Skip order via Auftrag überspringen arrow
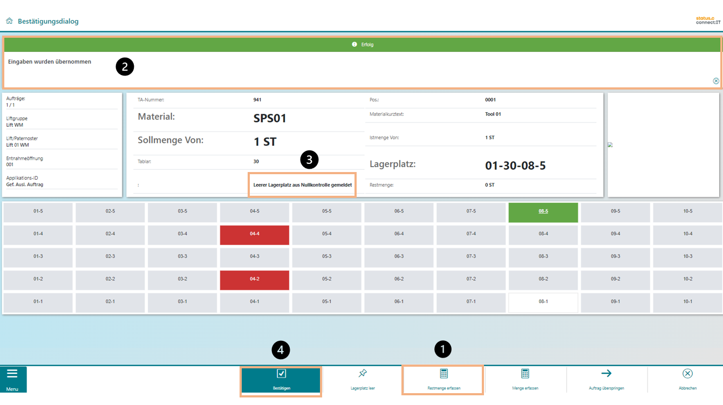Screen dimensions: 723x405 click(606, 374)
